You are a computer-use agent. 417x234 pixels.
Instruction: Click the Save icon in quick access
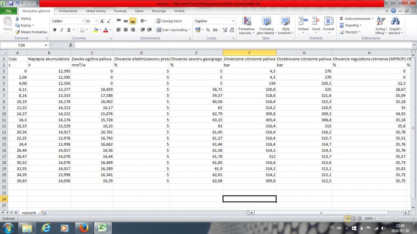(11, 3)
